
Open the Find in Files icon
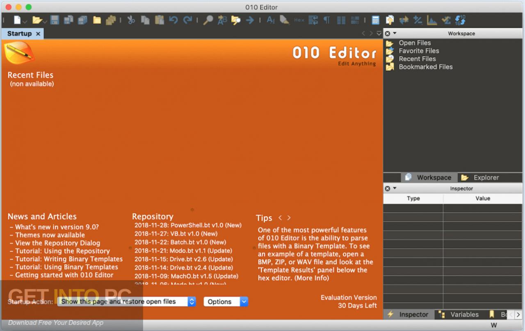[236, 20]
